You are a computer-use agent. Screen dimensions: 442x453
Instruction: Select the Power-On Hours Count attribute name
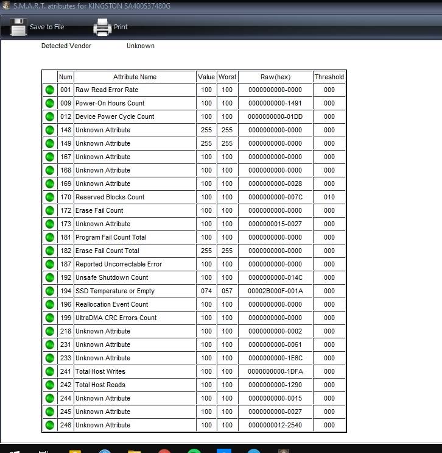pyautogui.click(x=110, y=103)
